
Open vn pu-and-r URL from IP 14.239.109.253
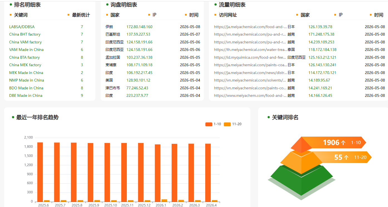click(x=250, y=42)
